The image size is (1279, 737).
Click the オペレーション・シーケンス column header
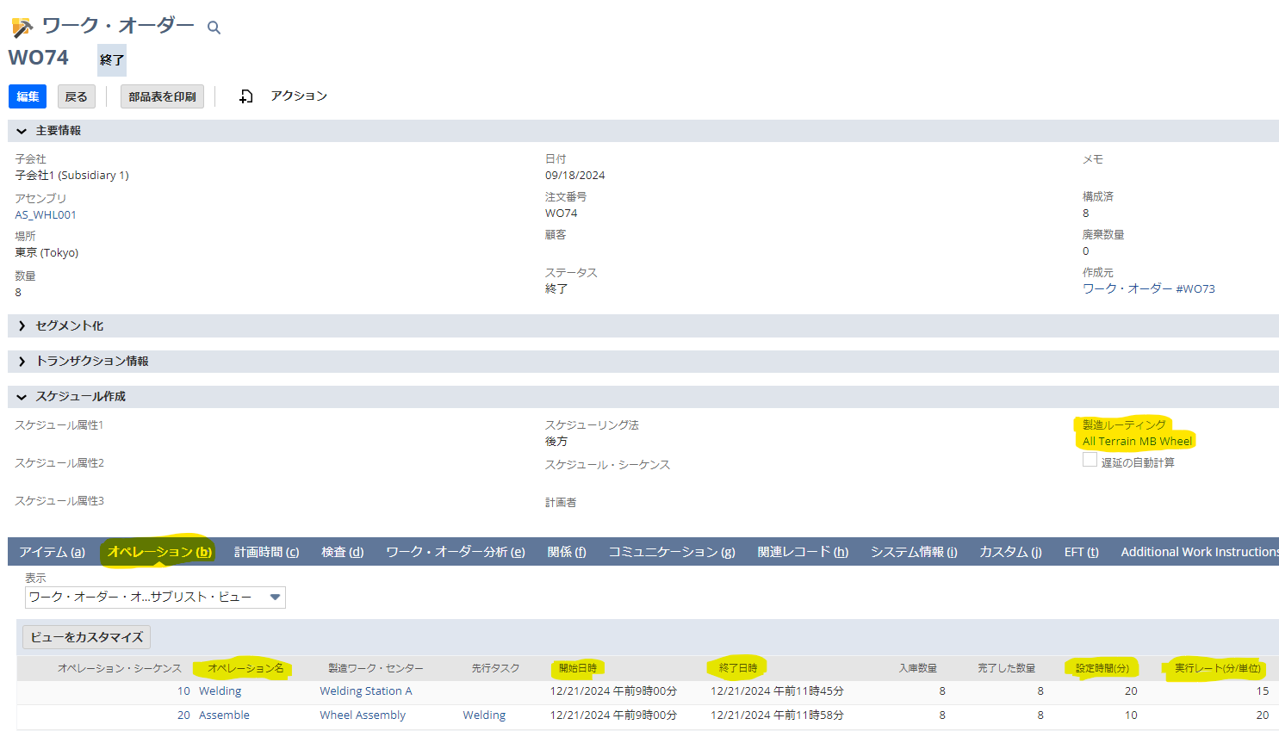click(x=120, y=668)
